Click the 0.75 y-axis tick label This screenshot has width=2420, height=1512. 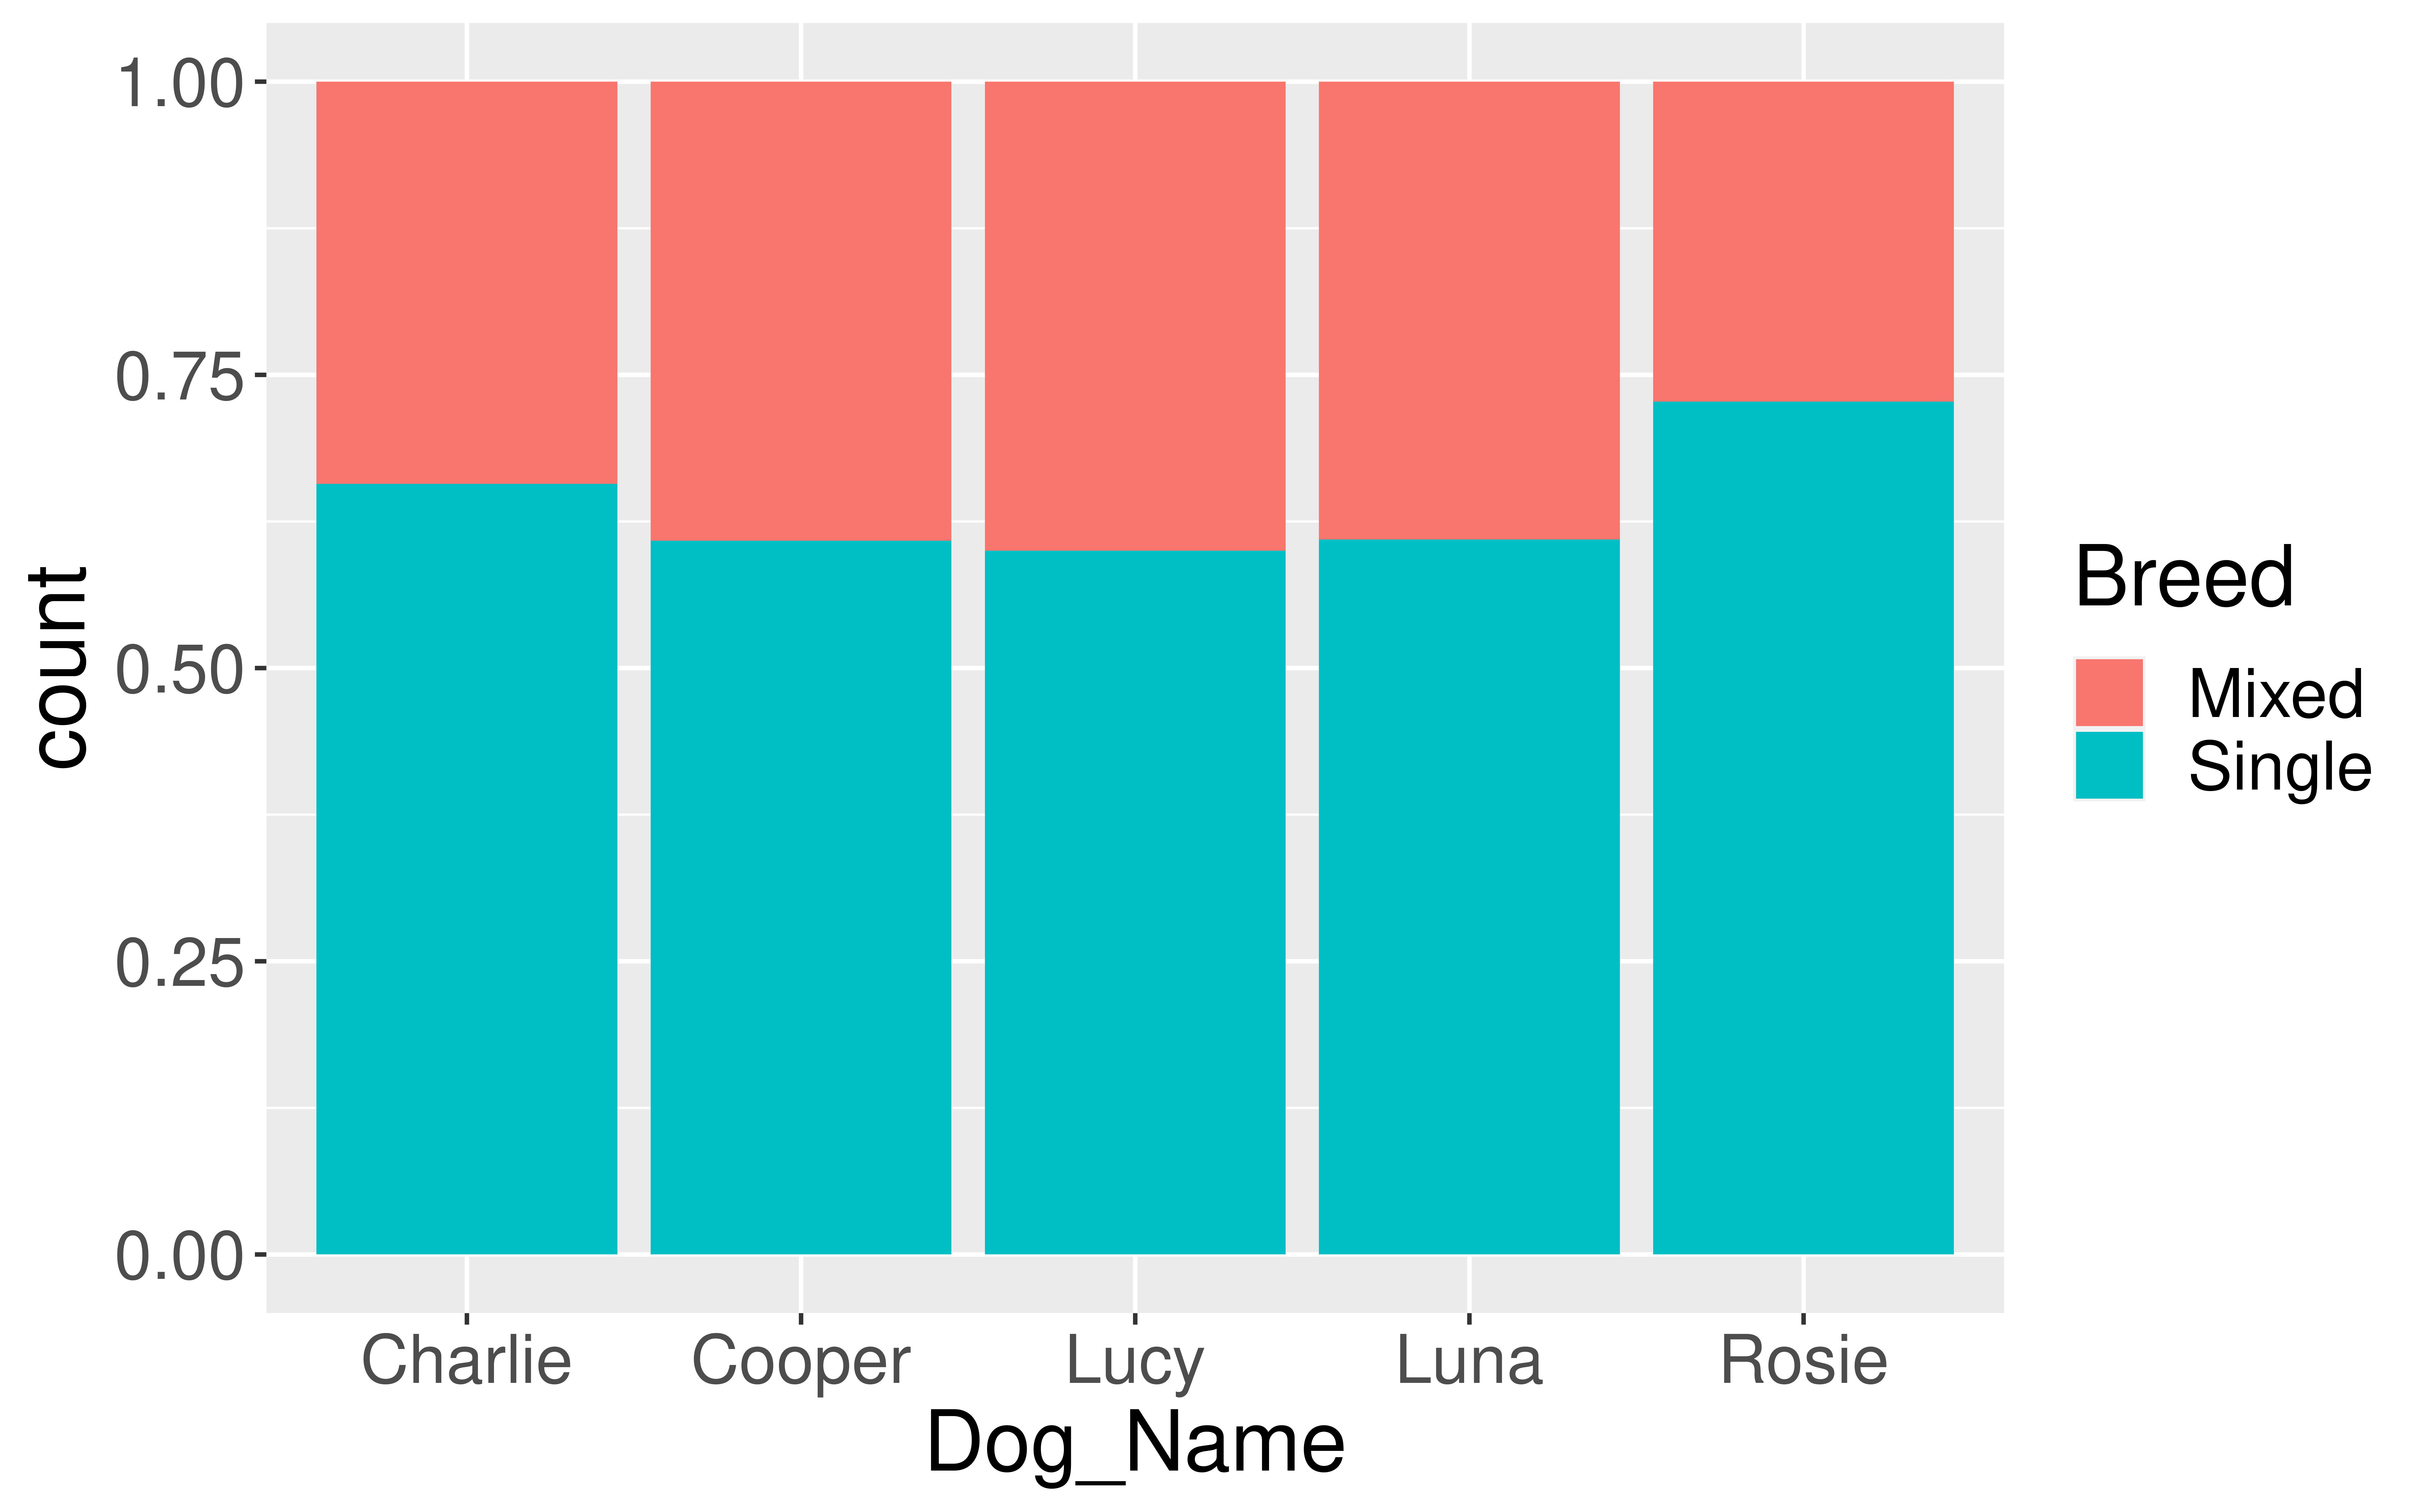point(180,376)
